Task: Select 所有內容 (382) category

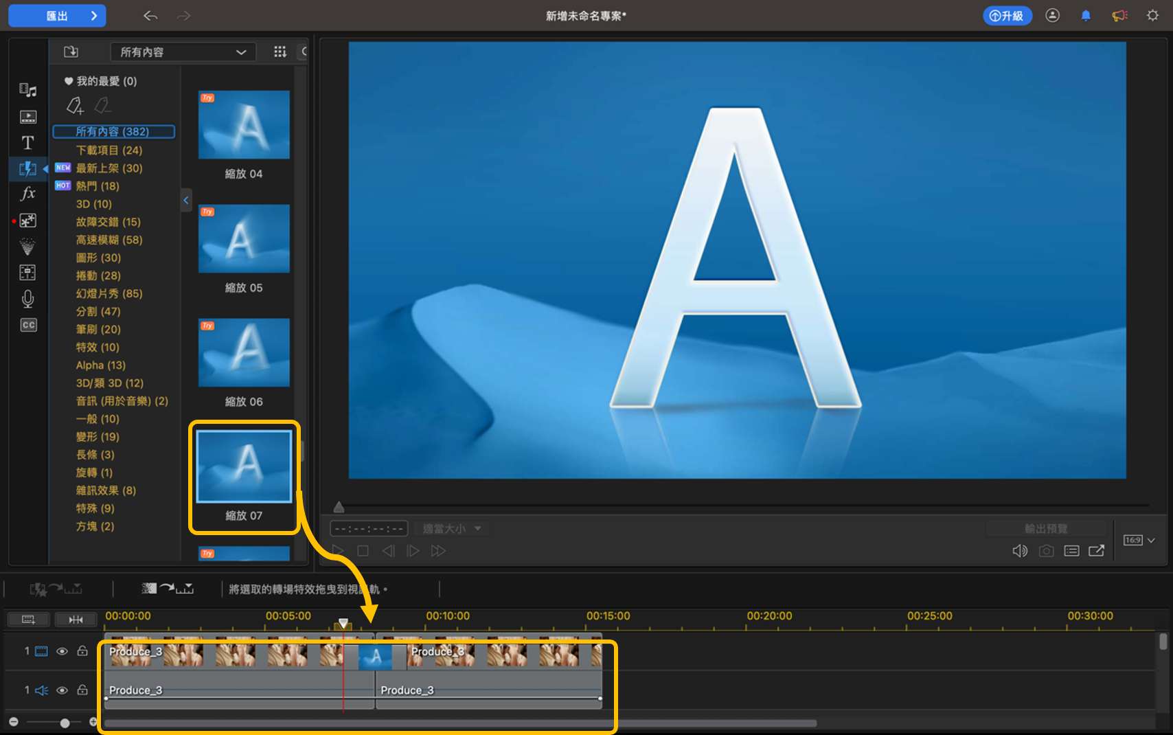Action: 114,131
